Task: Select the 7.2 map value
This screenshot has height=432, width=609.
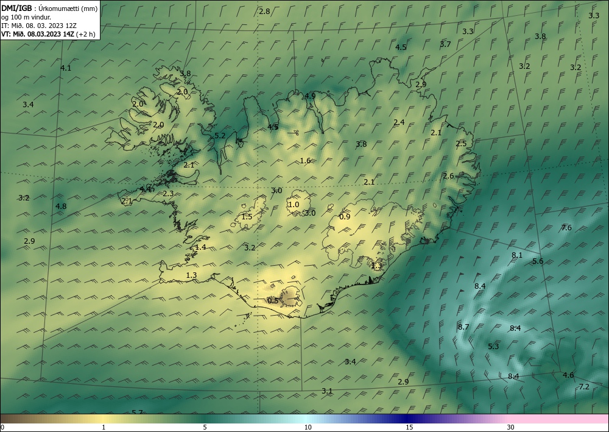Action: [x=584, y=387]
